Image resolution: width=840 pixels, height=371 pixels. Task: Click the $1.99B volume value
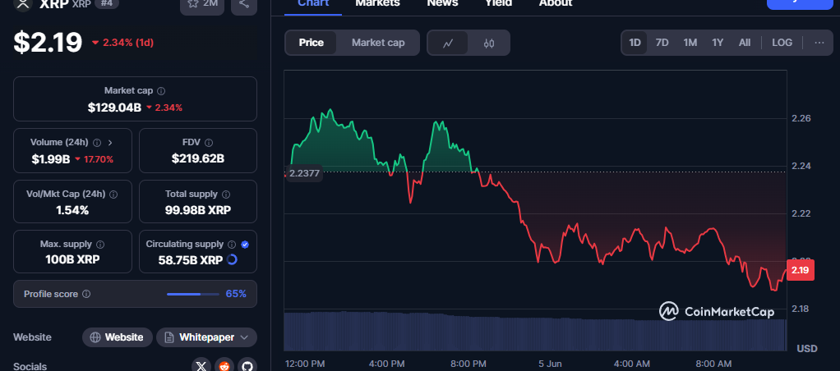click(50, 159)
